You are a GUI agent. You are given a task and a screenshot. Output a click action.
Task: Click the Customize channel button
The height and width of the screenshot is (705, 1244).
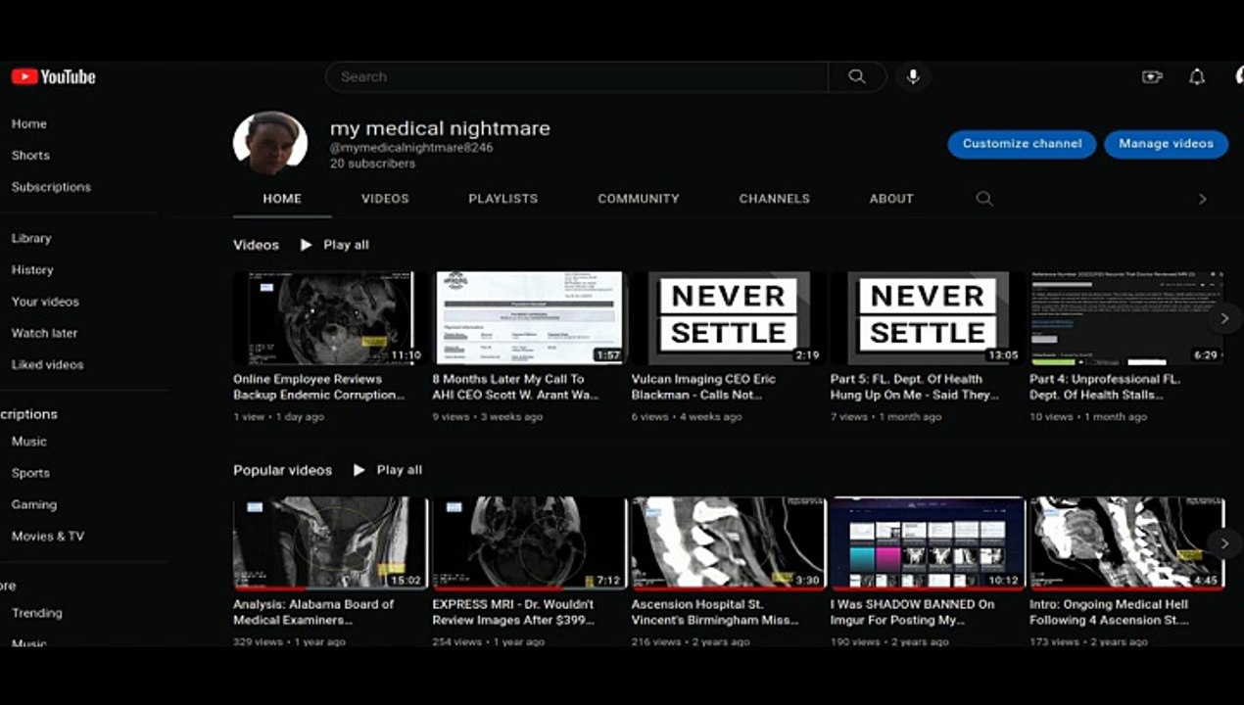tap(1022, 144)
